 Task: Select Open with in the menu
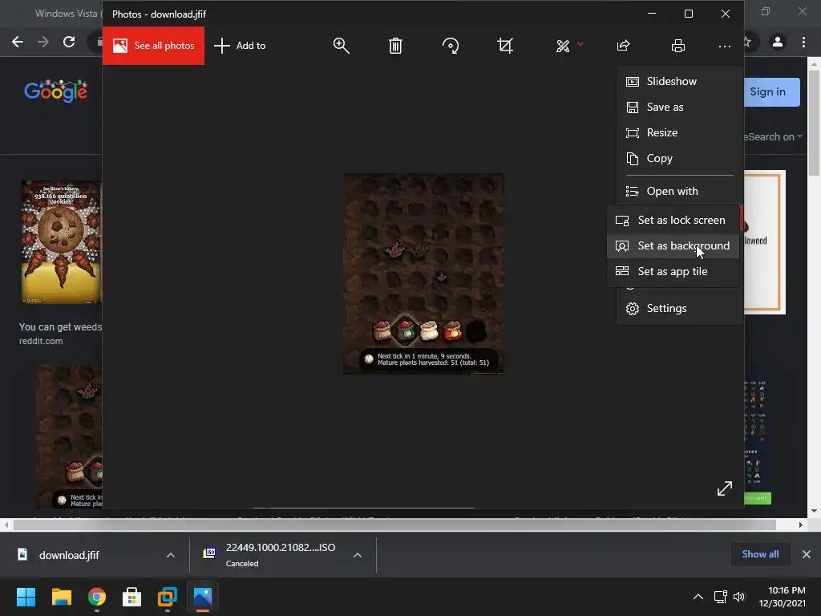pyautogui.click(x=679, y=191)
